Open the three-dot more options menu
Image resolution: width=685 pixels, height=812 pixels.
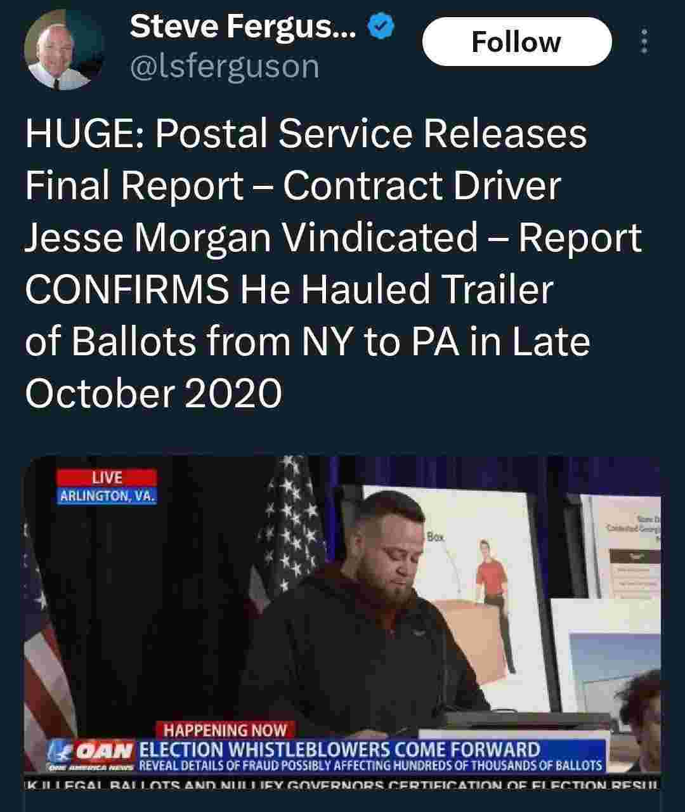pos(644,41)
